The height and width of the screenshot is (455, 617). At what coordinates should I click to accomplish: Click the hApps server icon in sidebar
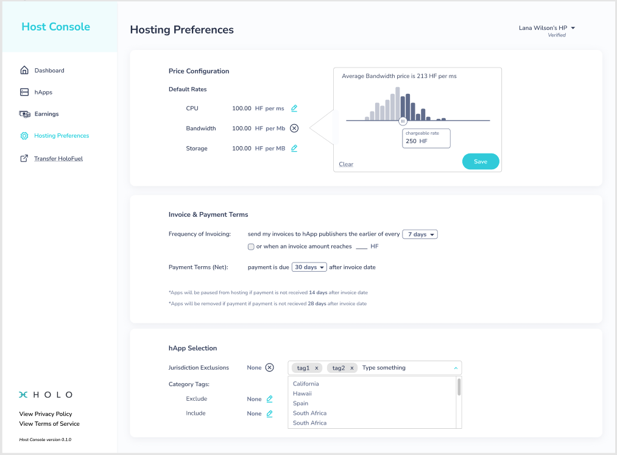pyautogui.click(x=24, y=92)
